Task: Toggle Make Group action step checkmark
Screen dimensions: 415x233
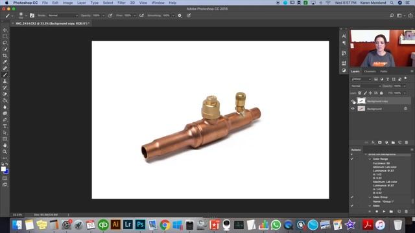Action: pyautogui.click(x=351, y=197)
